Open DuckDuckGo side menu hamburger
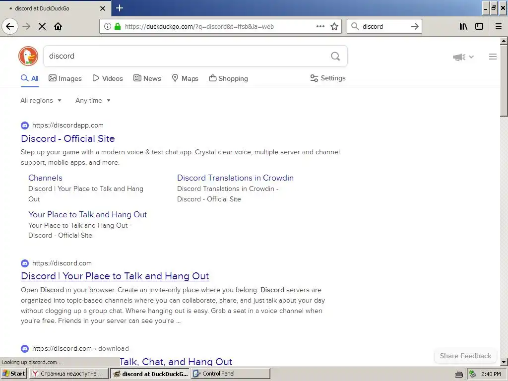Screen dimensions: 508x381 (x=493, y=57)
